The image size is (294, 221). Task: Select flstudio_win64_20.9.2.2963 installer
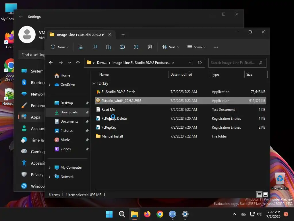point(181,100)
